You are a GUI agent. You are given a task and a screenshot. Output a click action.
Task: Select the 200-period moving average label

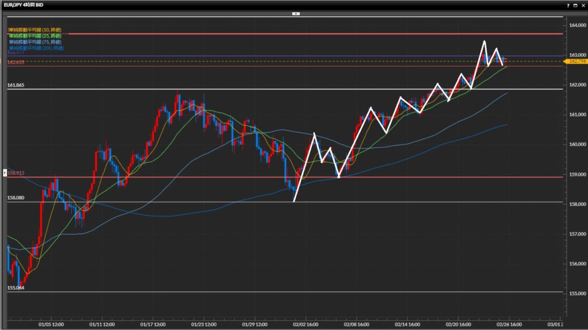pos(36,48)
